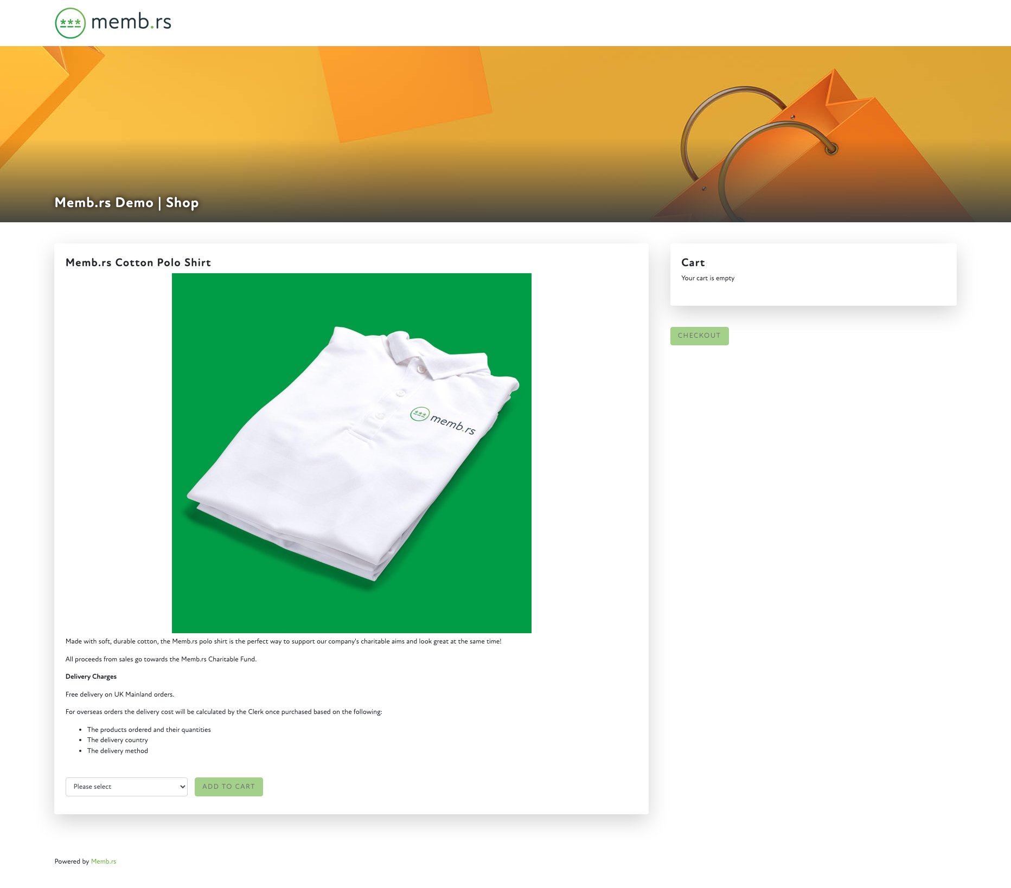Click 'The delivery method' bullet item
This screenshot has height=888, width=1011.
point(118,751)
